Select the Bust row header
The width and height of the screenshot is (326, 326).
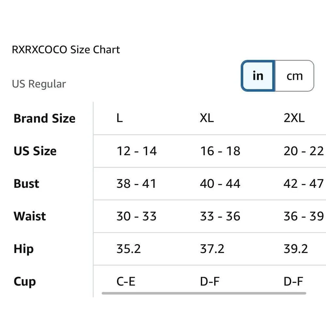(26, 184)
